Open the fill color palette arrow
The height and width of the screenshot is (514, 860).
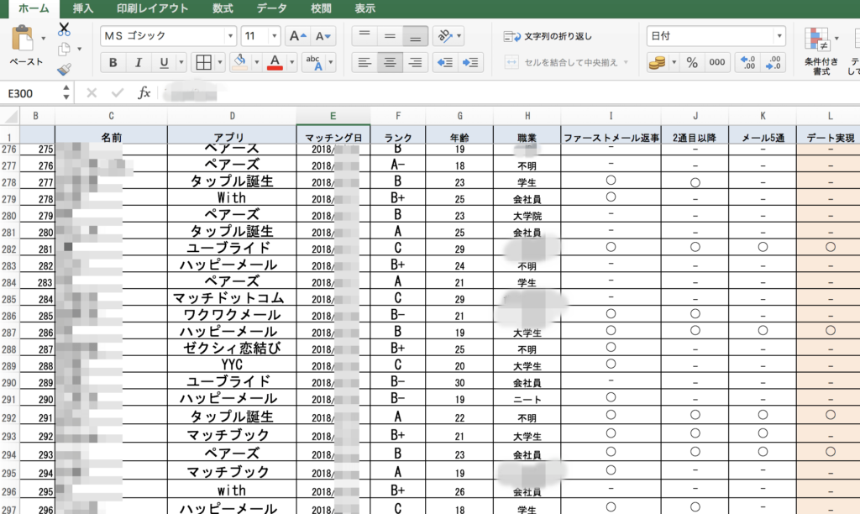click(x=256, y=62)
